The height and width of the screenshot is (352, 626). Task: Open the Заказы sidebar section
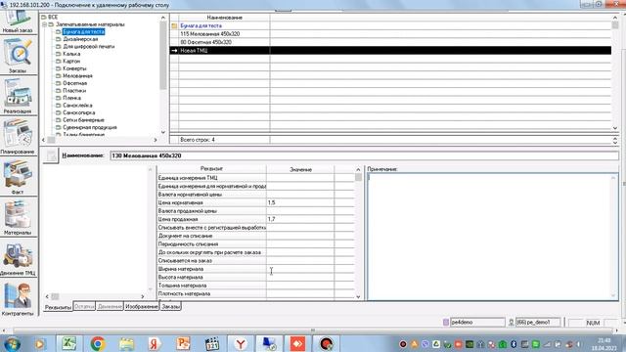pyautogui.click(x=18, y=56)
